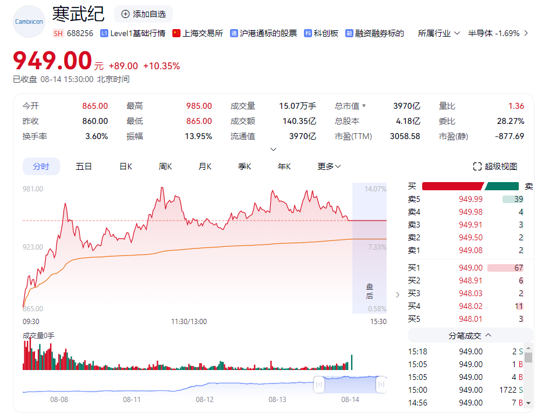Screen dimensions: 538x416
Task: Click the right handle of date range slider
Action: coord(381,385)
